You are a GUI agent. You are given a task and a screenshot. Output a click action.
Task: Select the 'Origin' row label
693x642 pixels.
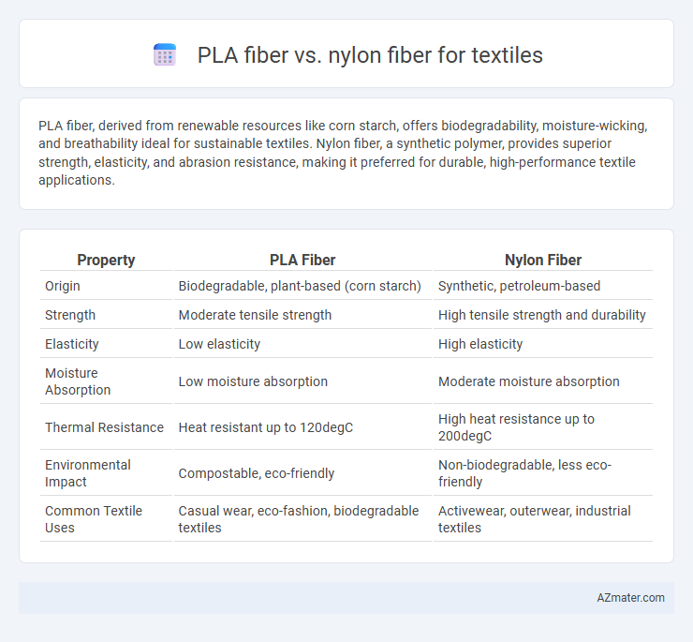(63, 286)
